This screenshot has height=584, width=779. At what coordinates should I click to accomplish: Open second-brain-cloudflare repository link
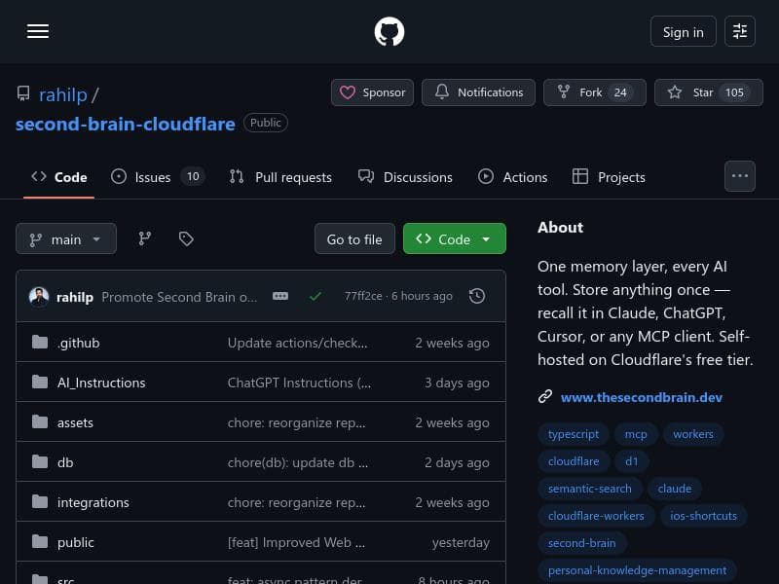pos(126,124)
